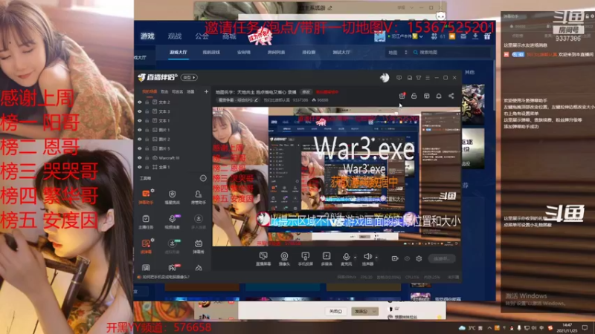
Task: Mute the 麦克风 microphone
Action: click(x=346, y=258)
